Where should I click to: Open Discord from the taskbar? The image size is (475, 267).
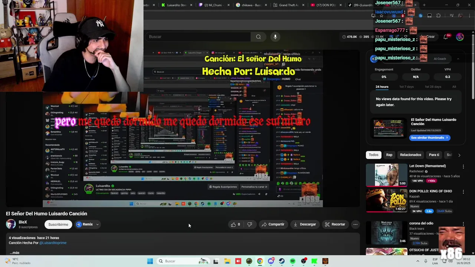(x=271, y=261)
